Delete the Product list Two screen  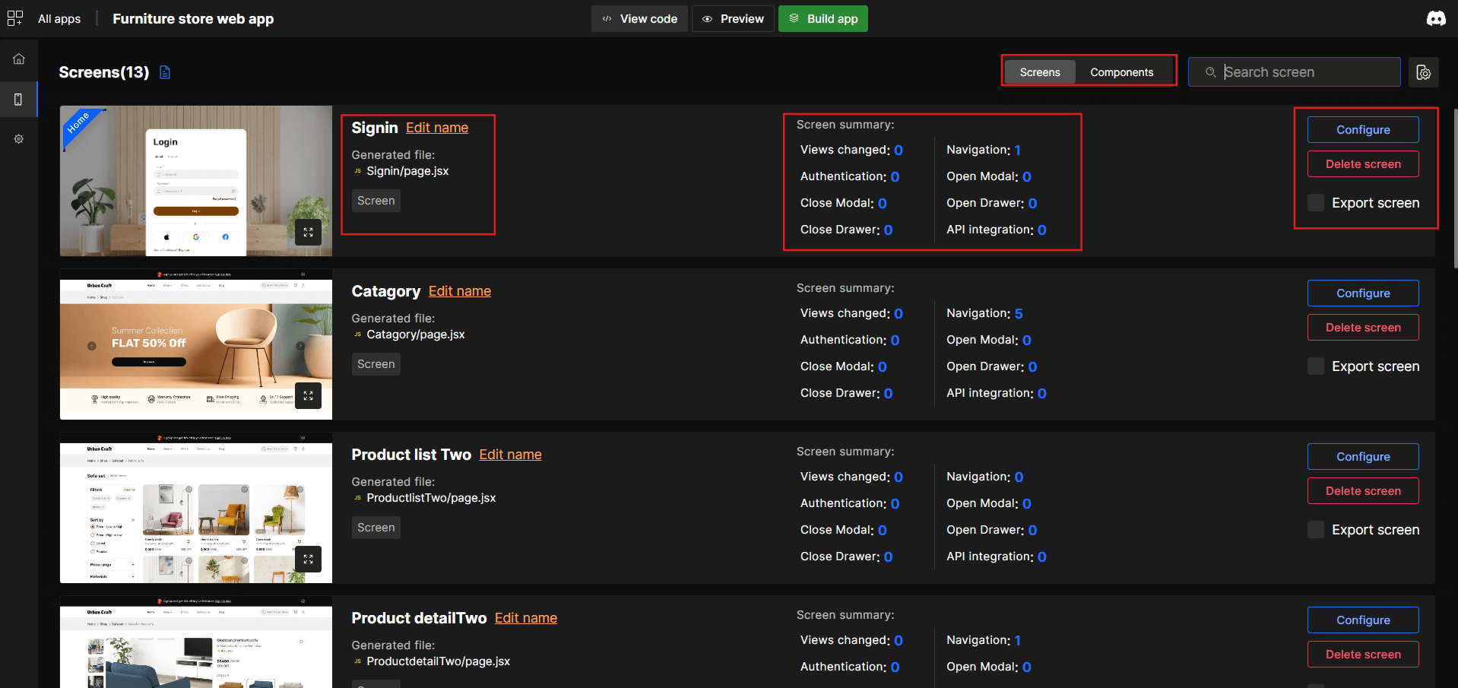(1363, 491)
